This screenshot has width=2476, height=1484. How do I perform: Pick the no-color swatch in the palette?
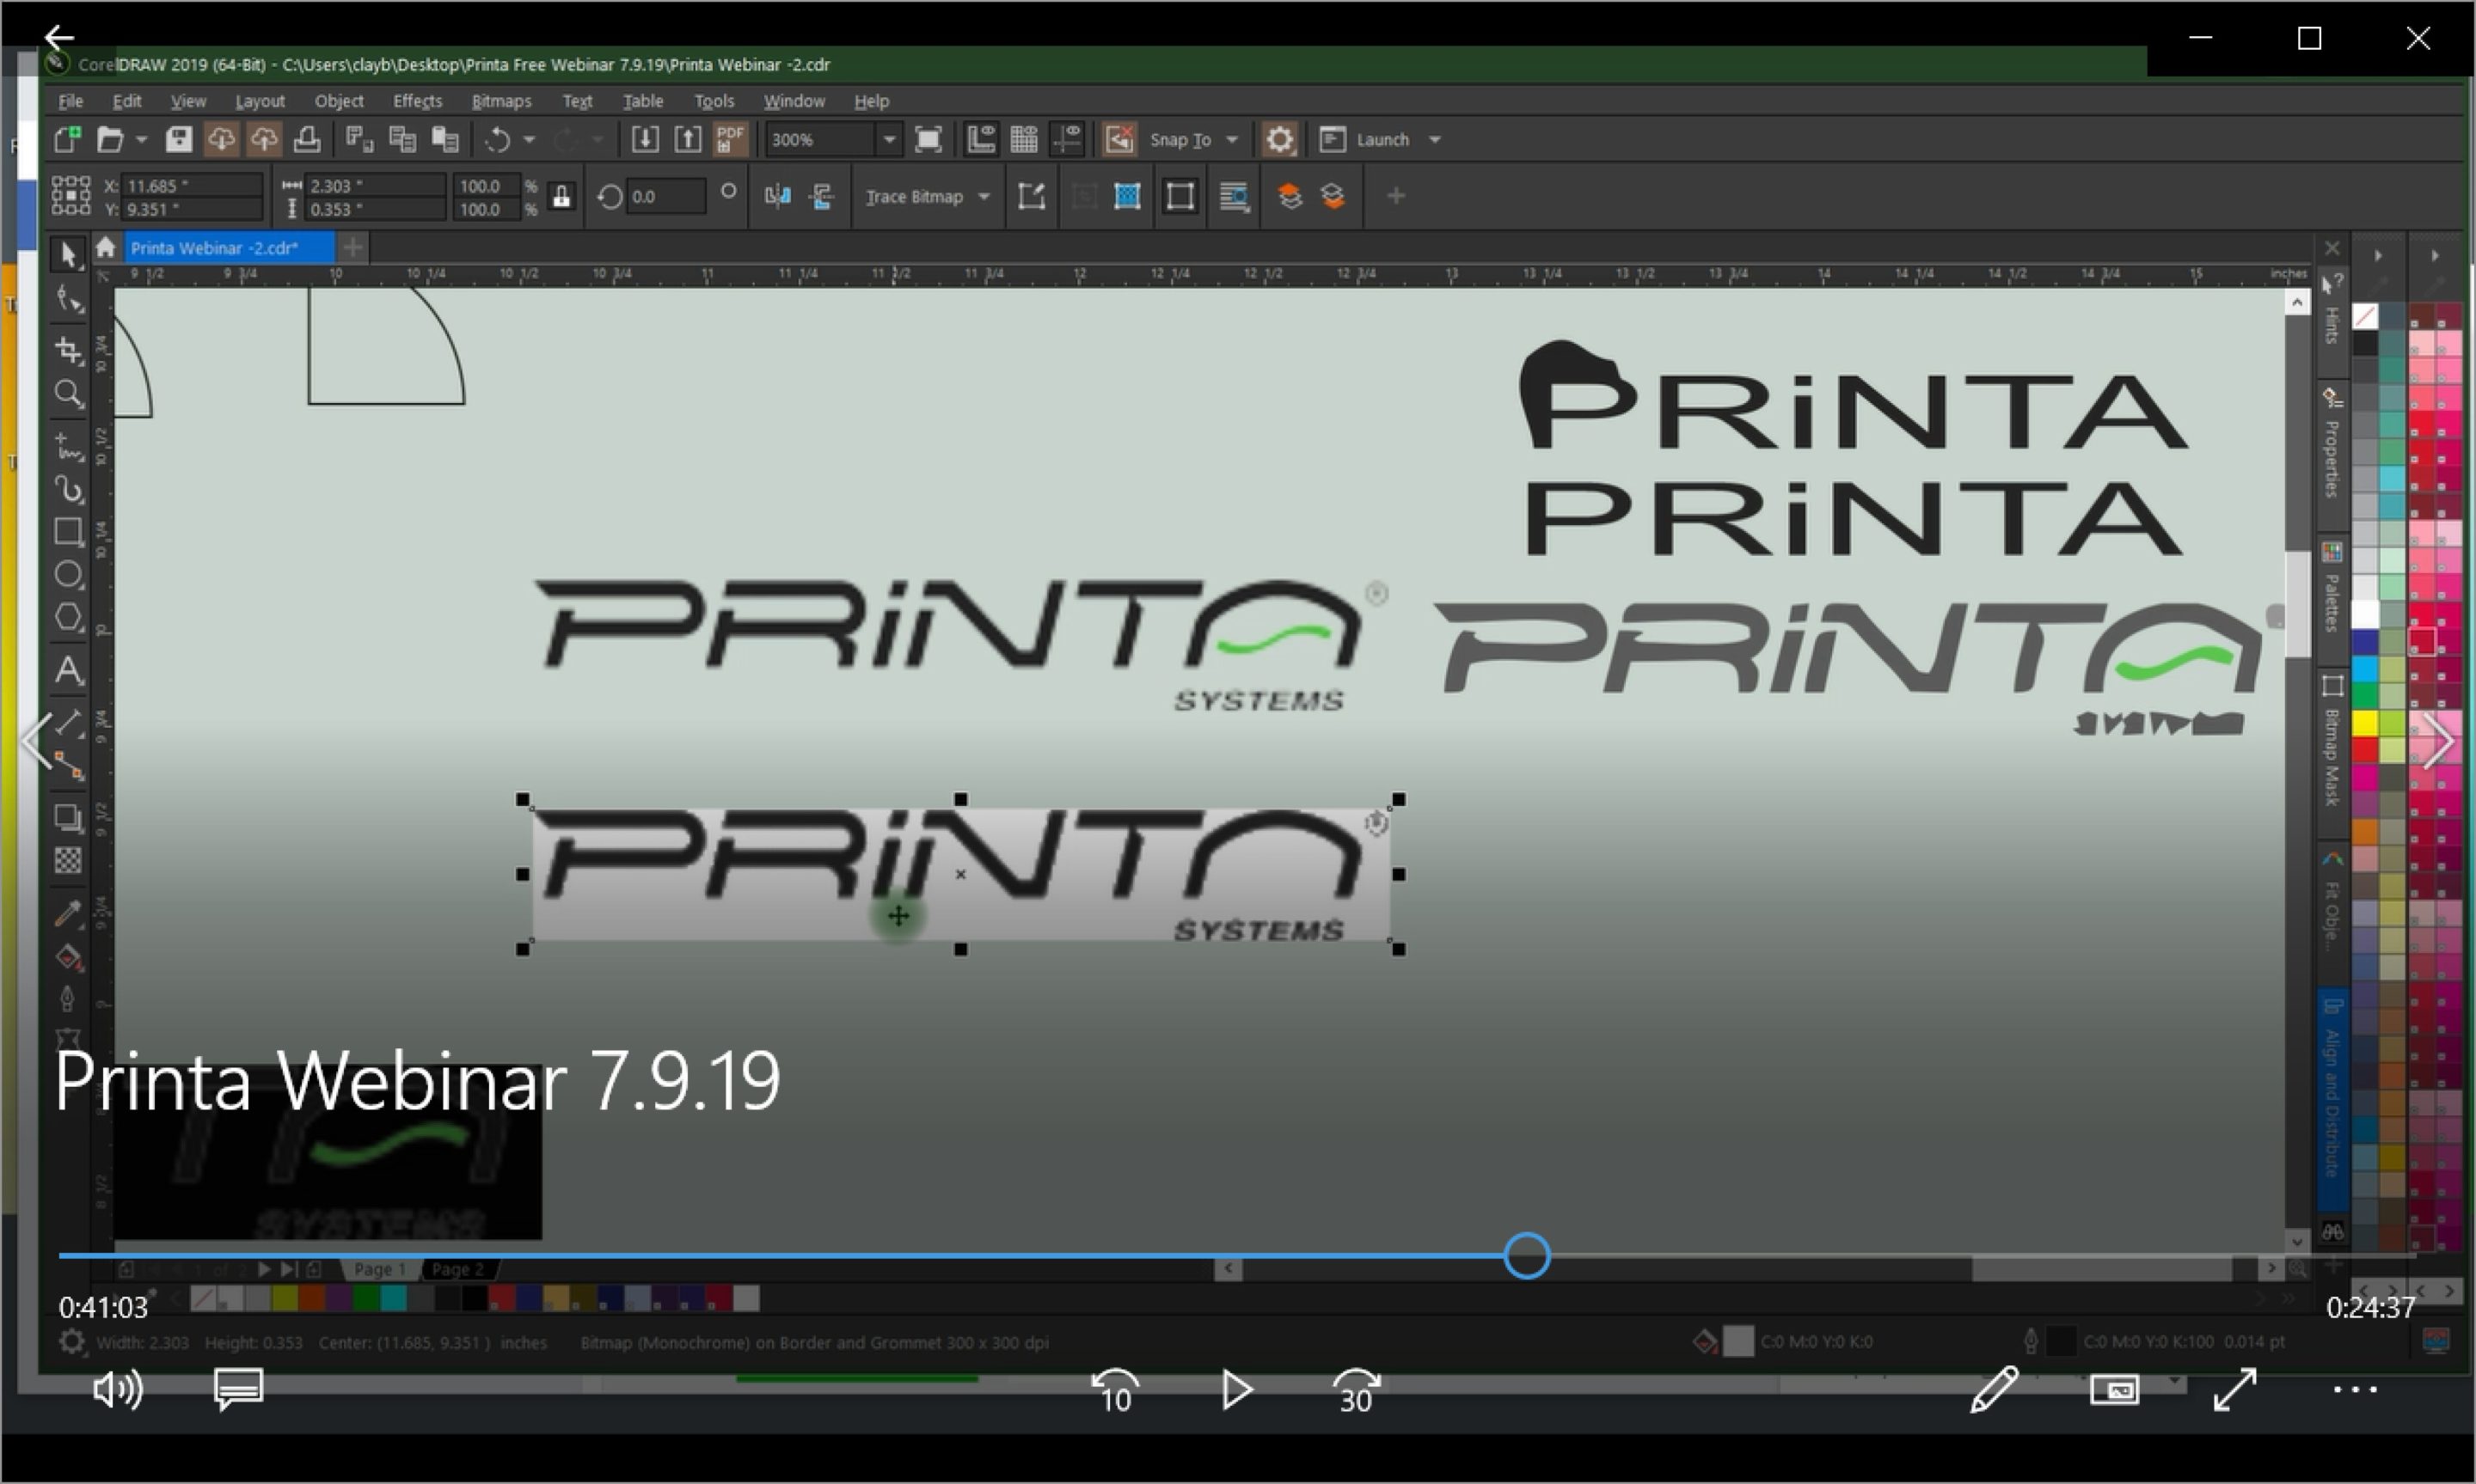click(x=2364, y=317)
